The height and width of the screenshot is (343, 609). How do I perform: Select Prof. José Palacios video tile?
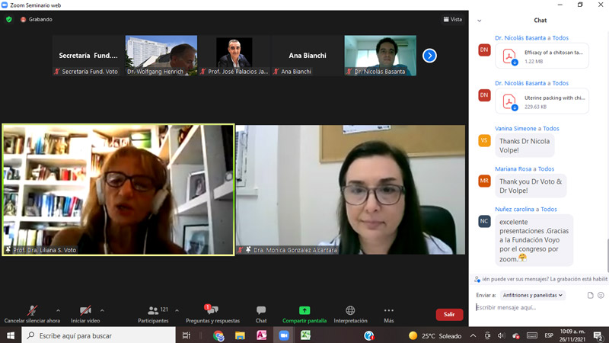[234, 56]
